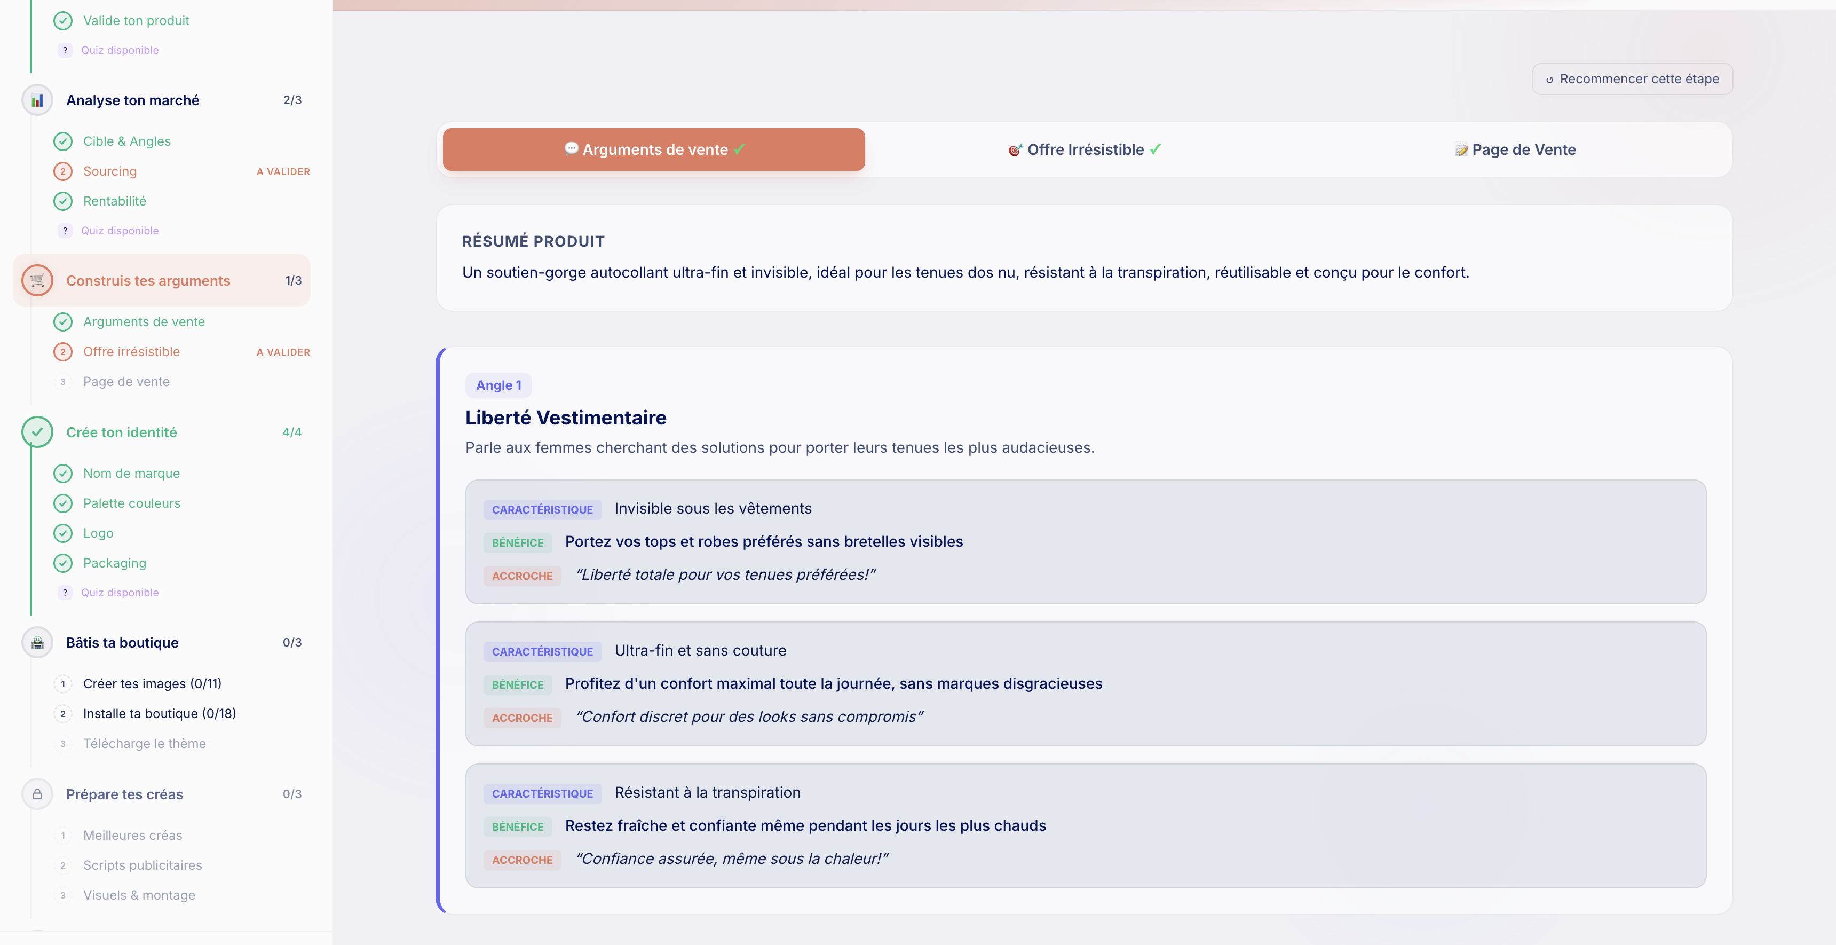1836x945 pixels.
Task: Click the "Angle 1" badge above Liberté Vestimentaire
Action: point(498,385)
